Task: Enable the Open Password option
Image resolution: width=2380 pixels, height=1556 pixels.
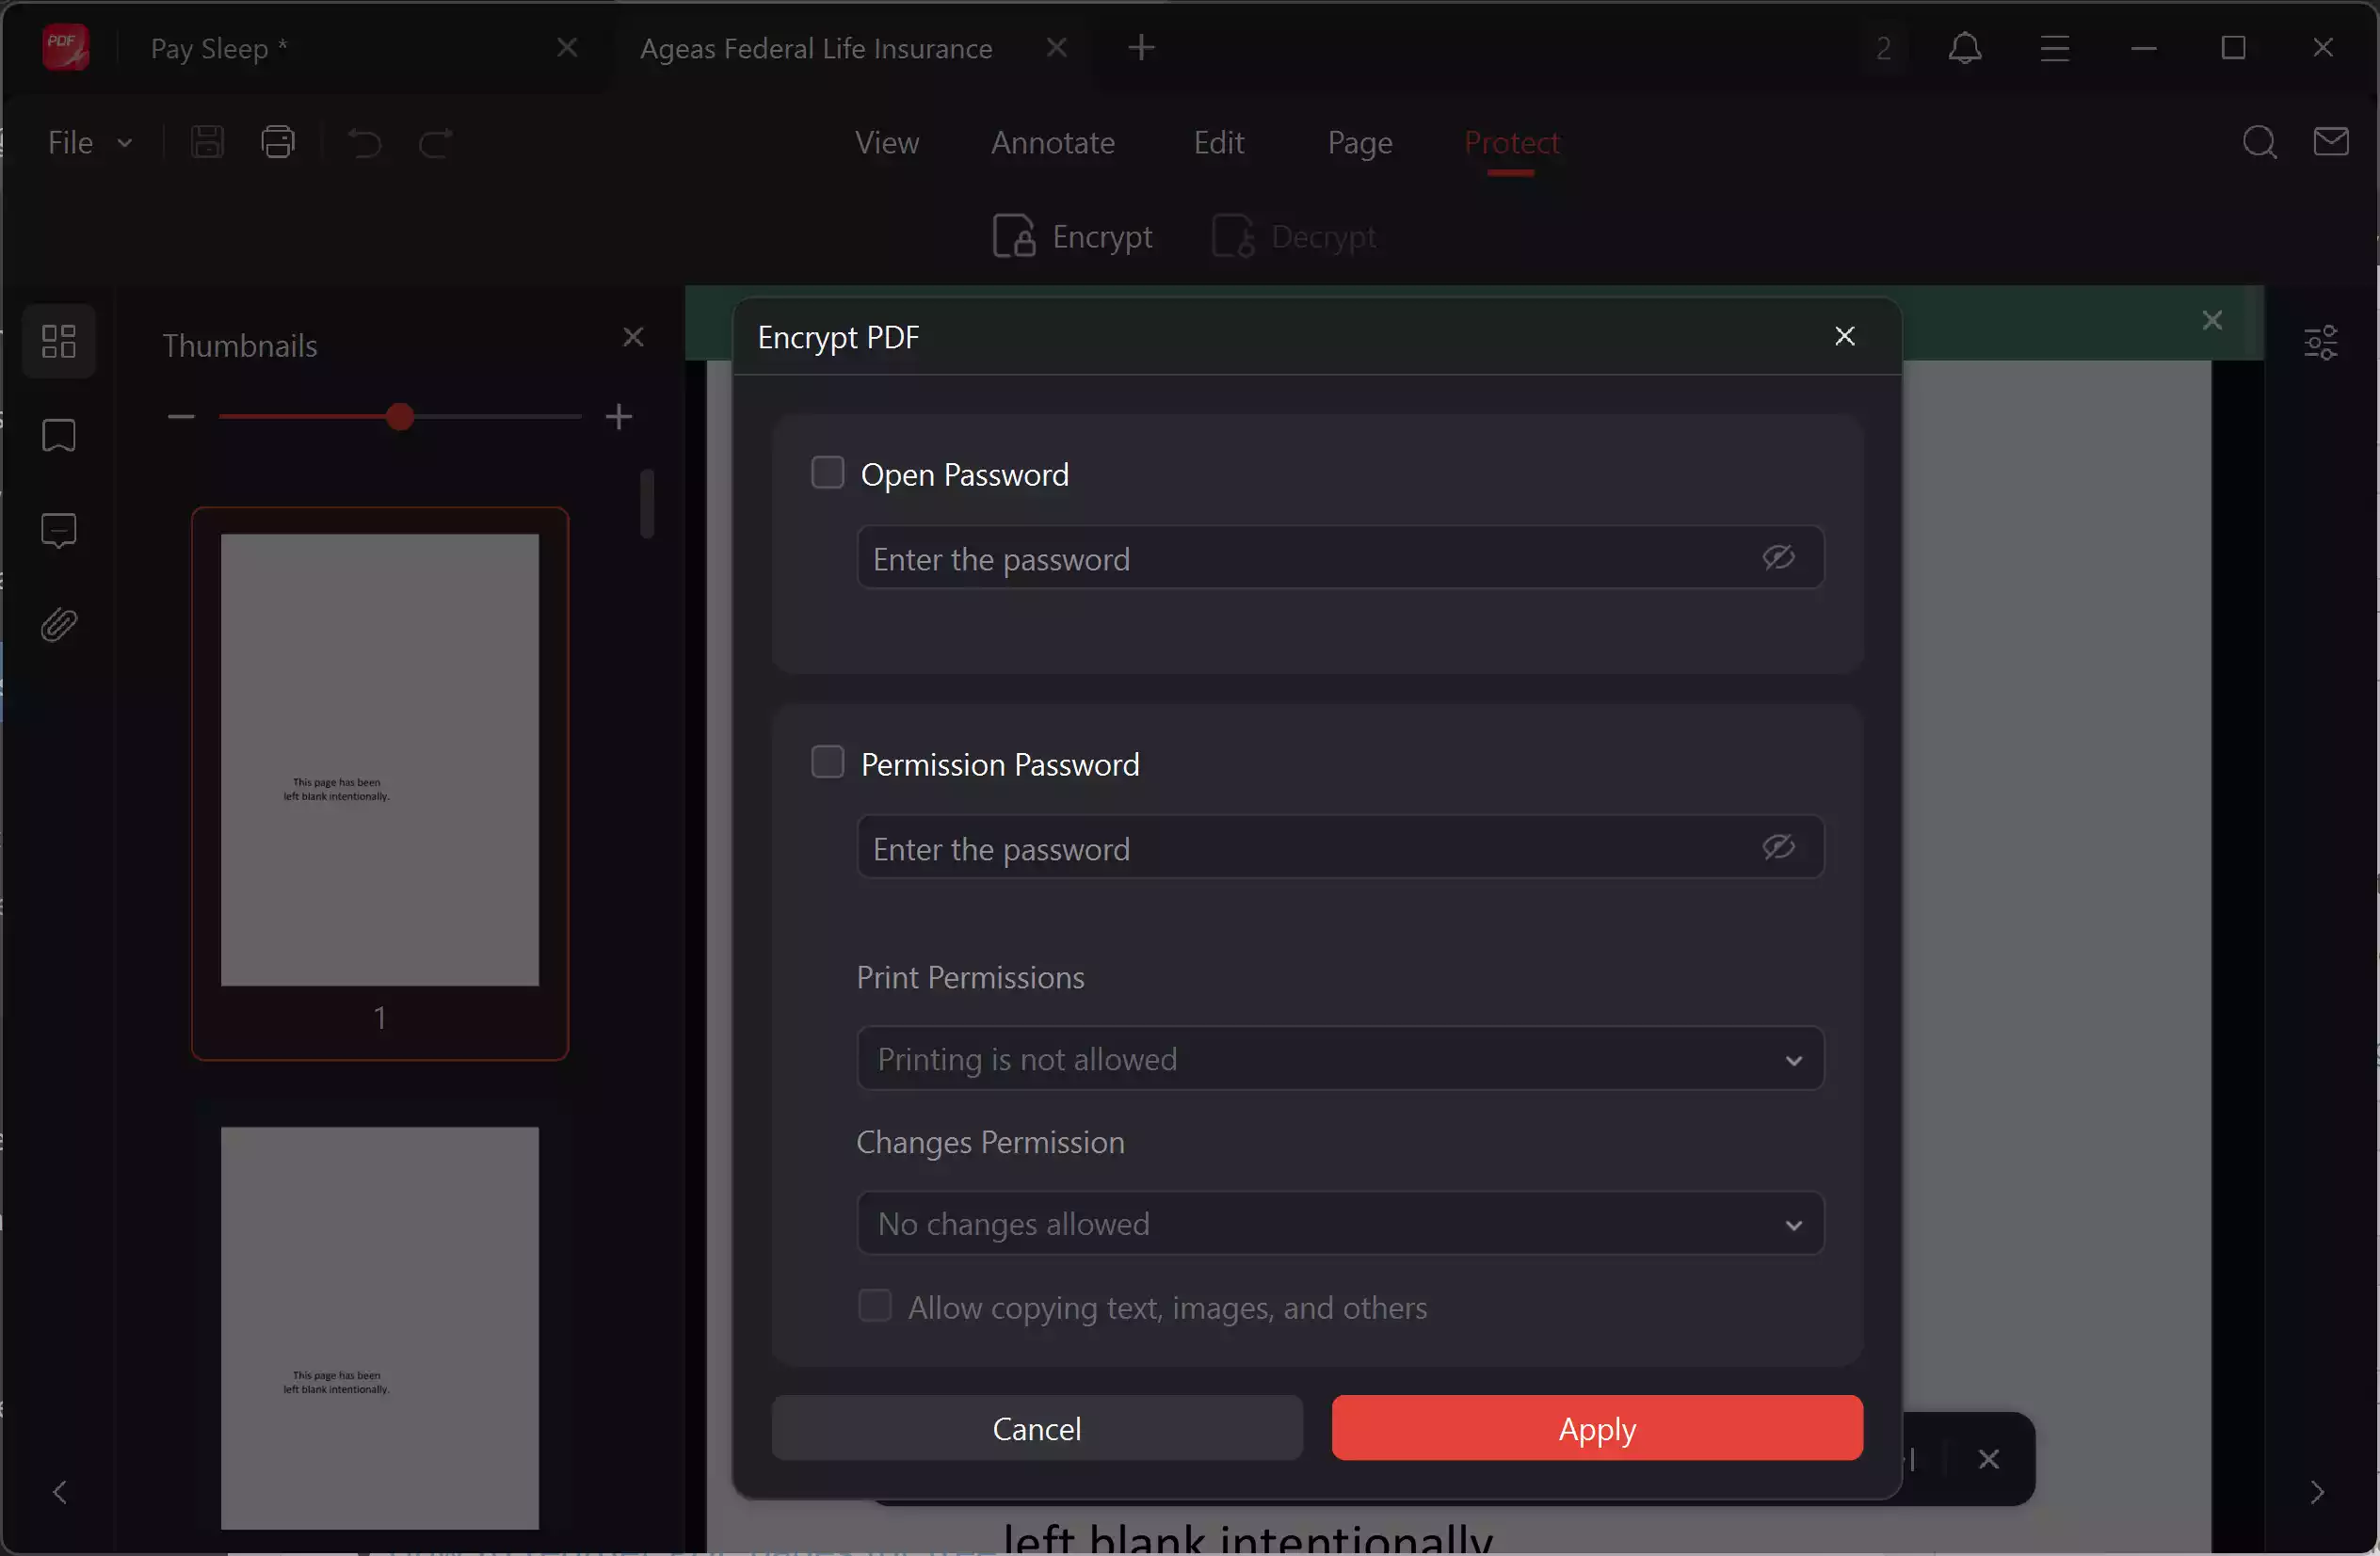Action: pos(827,472)
